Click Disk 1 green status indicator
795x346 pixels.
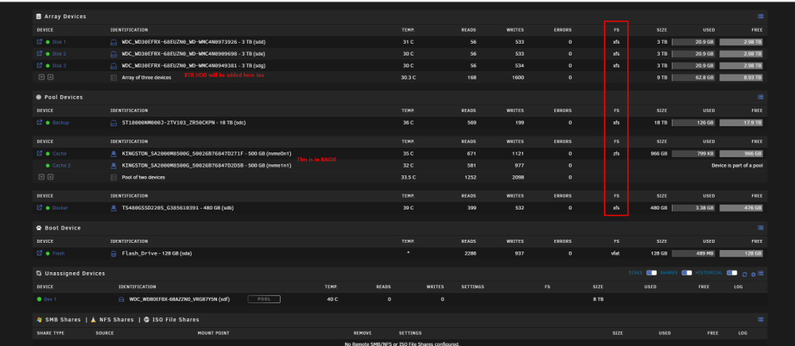pos(48,42)
